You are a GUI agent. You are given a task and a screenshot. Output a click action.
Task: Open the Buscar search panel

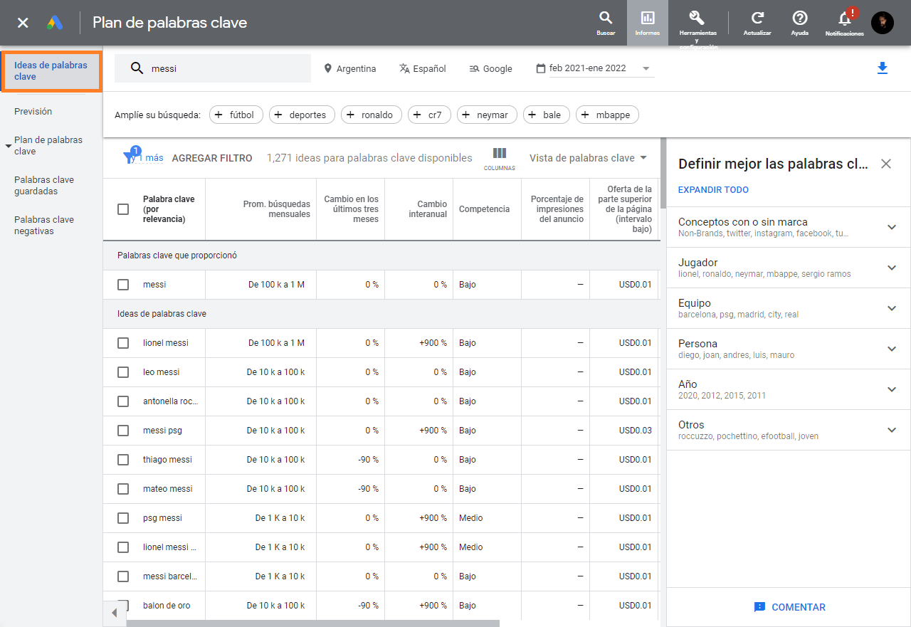(605, 23)
